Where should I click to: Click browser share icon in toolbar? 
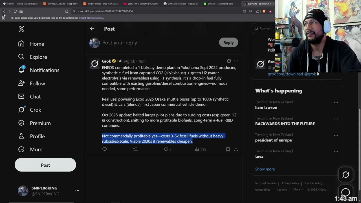coord(257,11)
